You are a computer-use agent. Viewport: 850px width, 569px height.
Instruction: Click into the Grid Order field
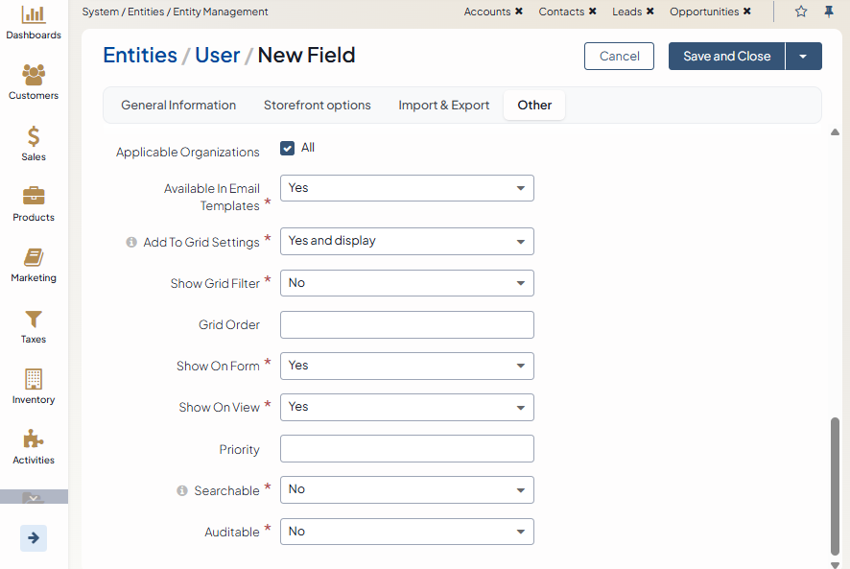[x=407, y=325]
